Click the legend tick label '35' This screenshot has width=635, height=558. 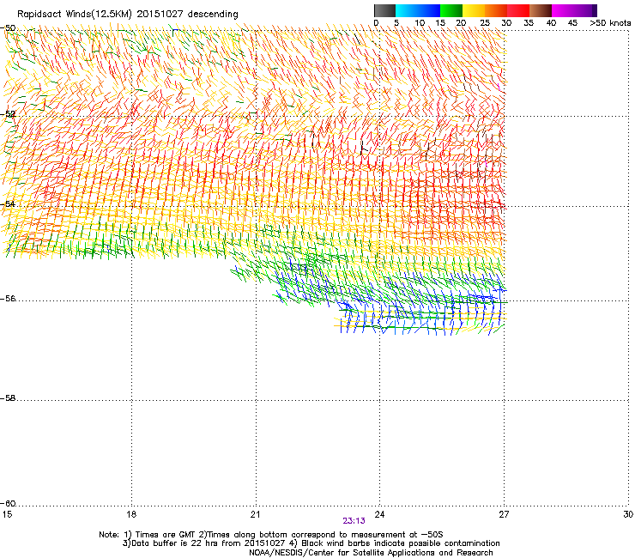529,22
